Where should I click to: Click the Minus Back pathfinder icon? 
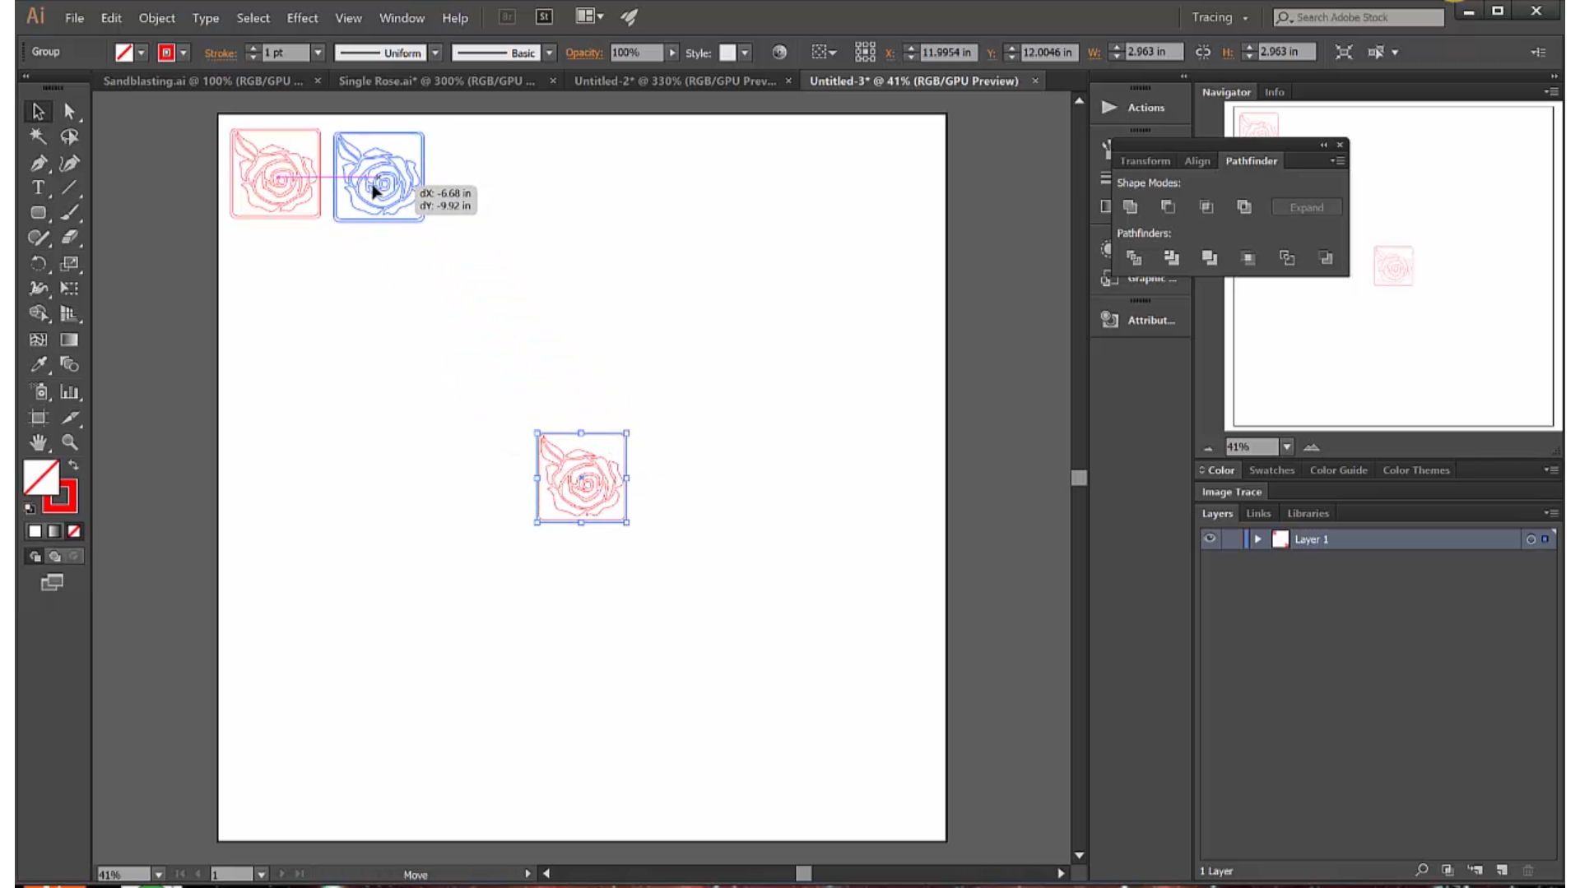pyautogui.click(x=1326, y=258)
